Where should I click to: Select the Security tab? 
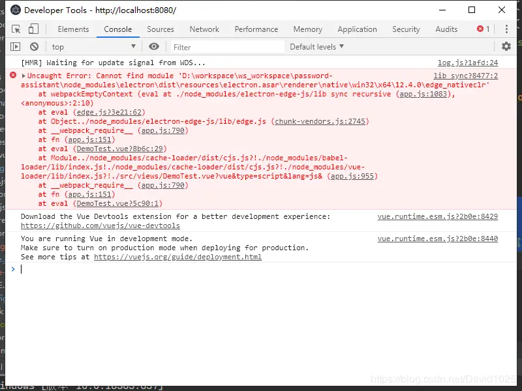click(406, 29)
